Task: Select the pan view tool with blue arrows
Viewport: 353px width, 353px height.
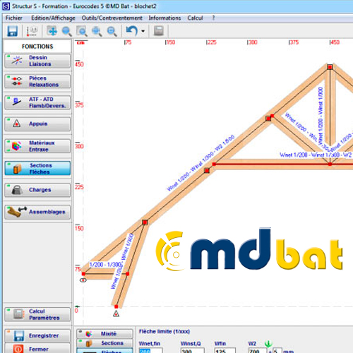Action: pyautogui.click(x=52, y=31)
